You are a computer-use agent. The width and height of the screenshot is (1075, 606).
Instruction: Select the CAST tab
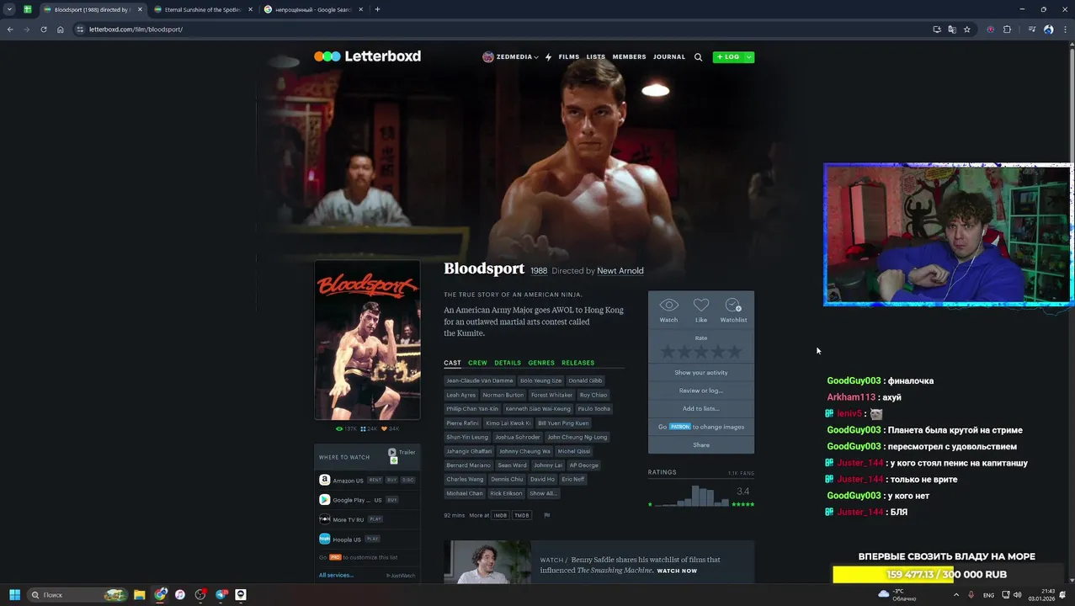[x=452, y=363]
